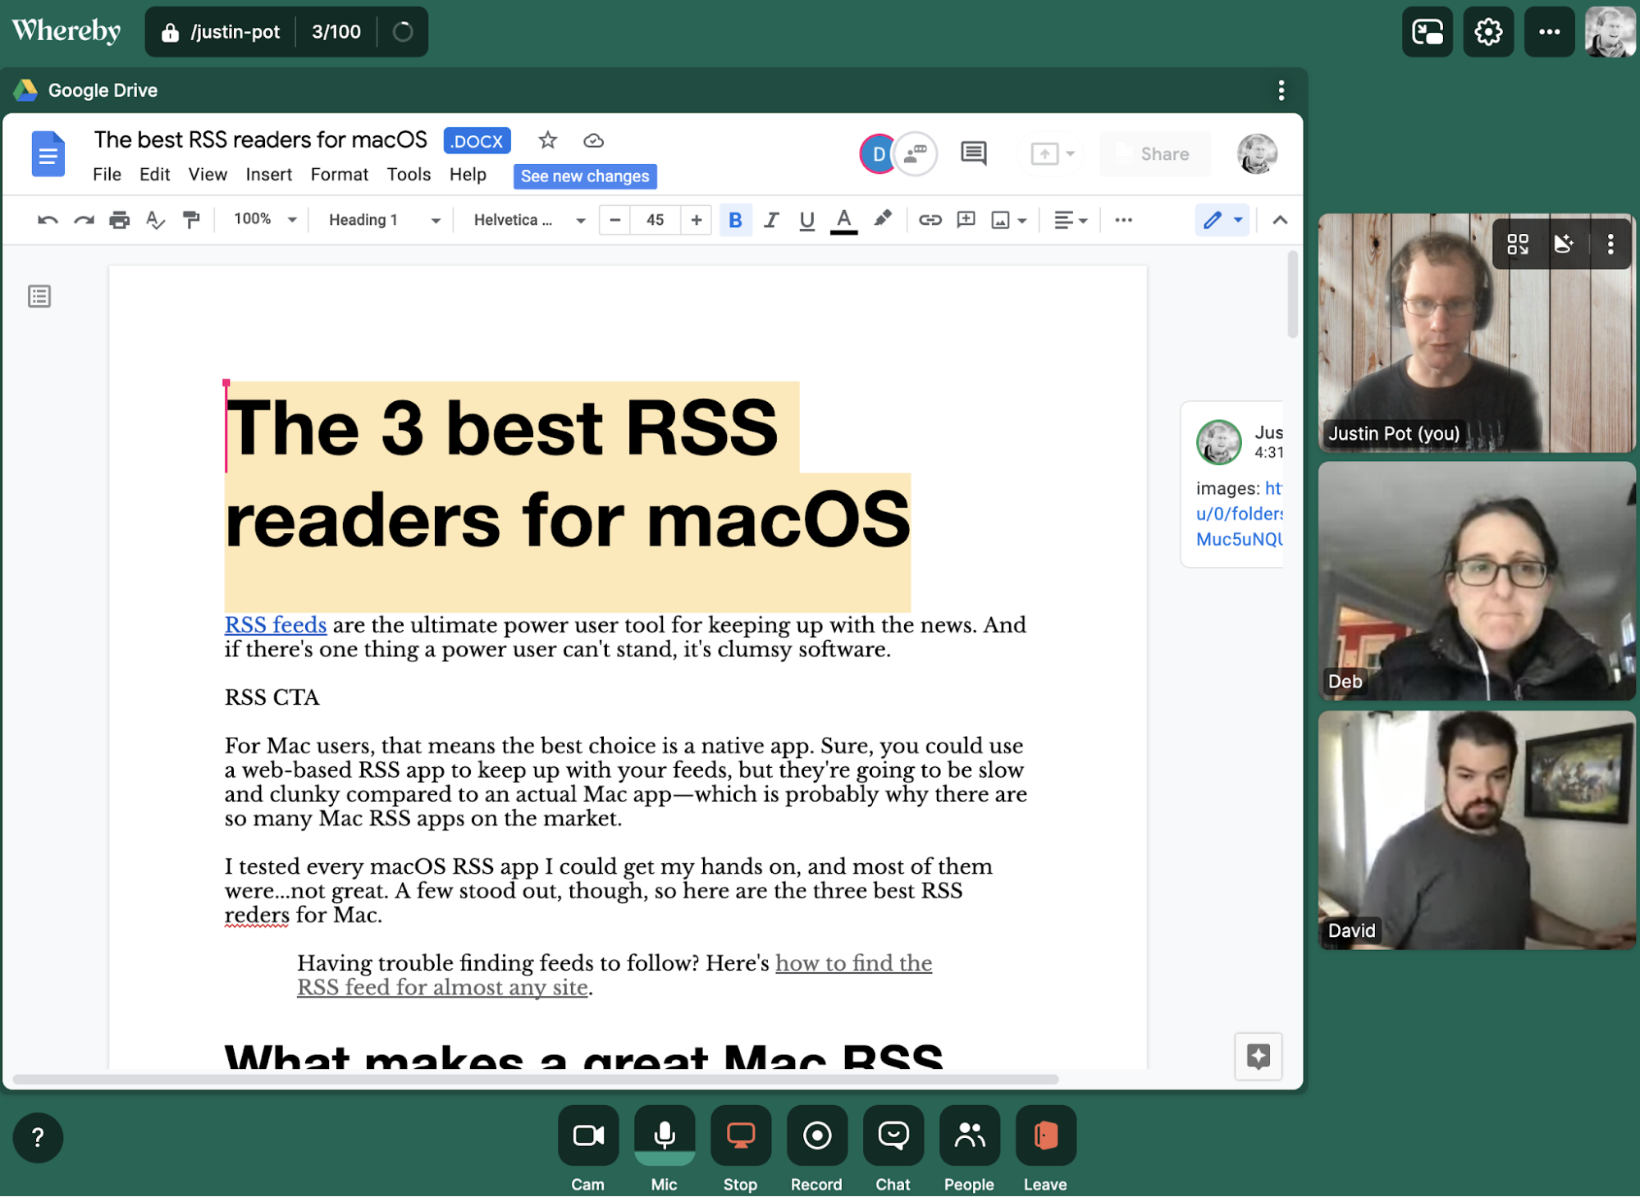
Task: Click the editing pencil icon
Action: pos(1213,219)
